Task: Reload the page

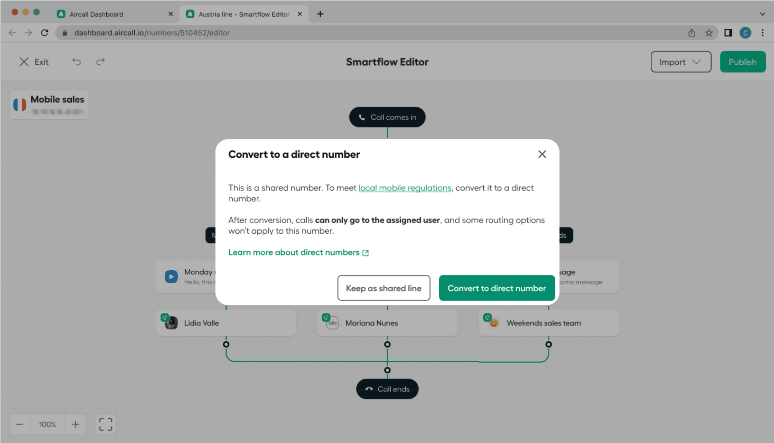Action: [x=45, y=33]
